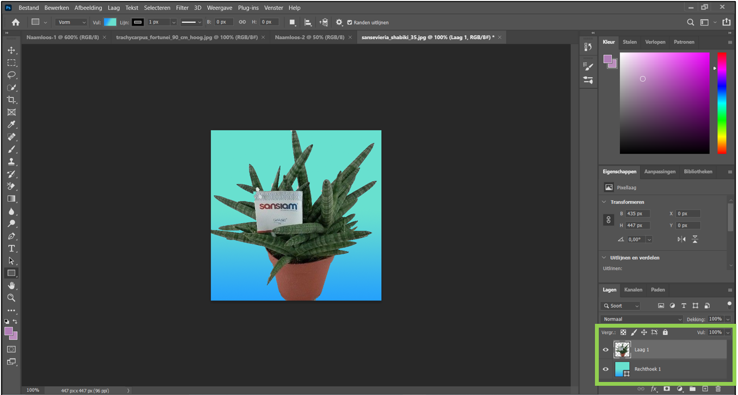Click the B width input field
Screen dimensions: 738x395
click(224, 22)
